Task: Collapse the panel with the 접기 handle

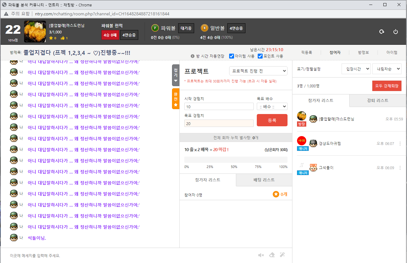Action: (x=175, y=75)
